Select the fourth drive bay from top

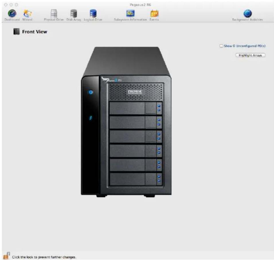click(x=136, y=151)
